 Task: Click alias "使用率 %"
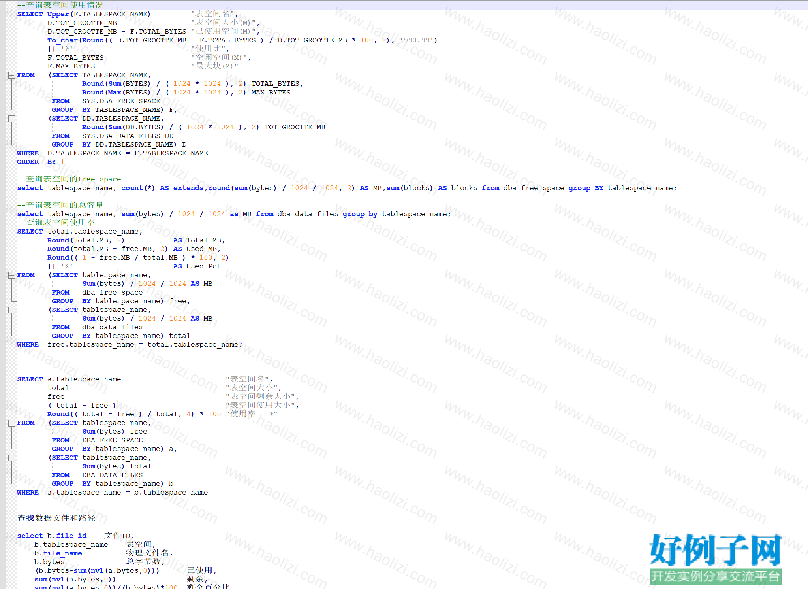[252, 414]
